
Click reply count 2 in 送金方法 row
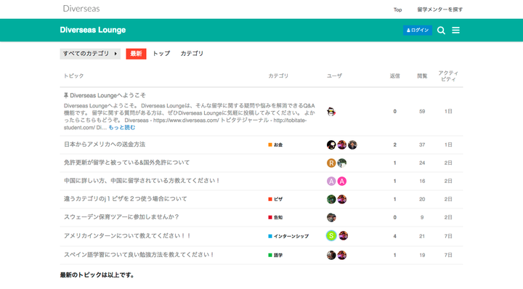tap(395, 144)
